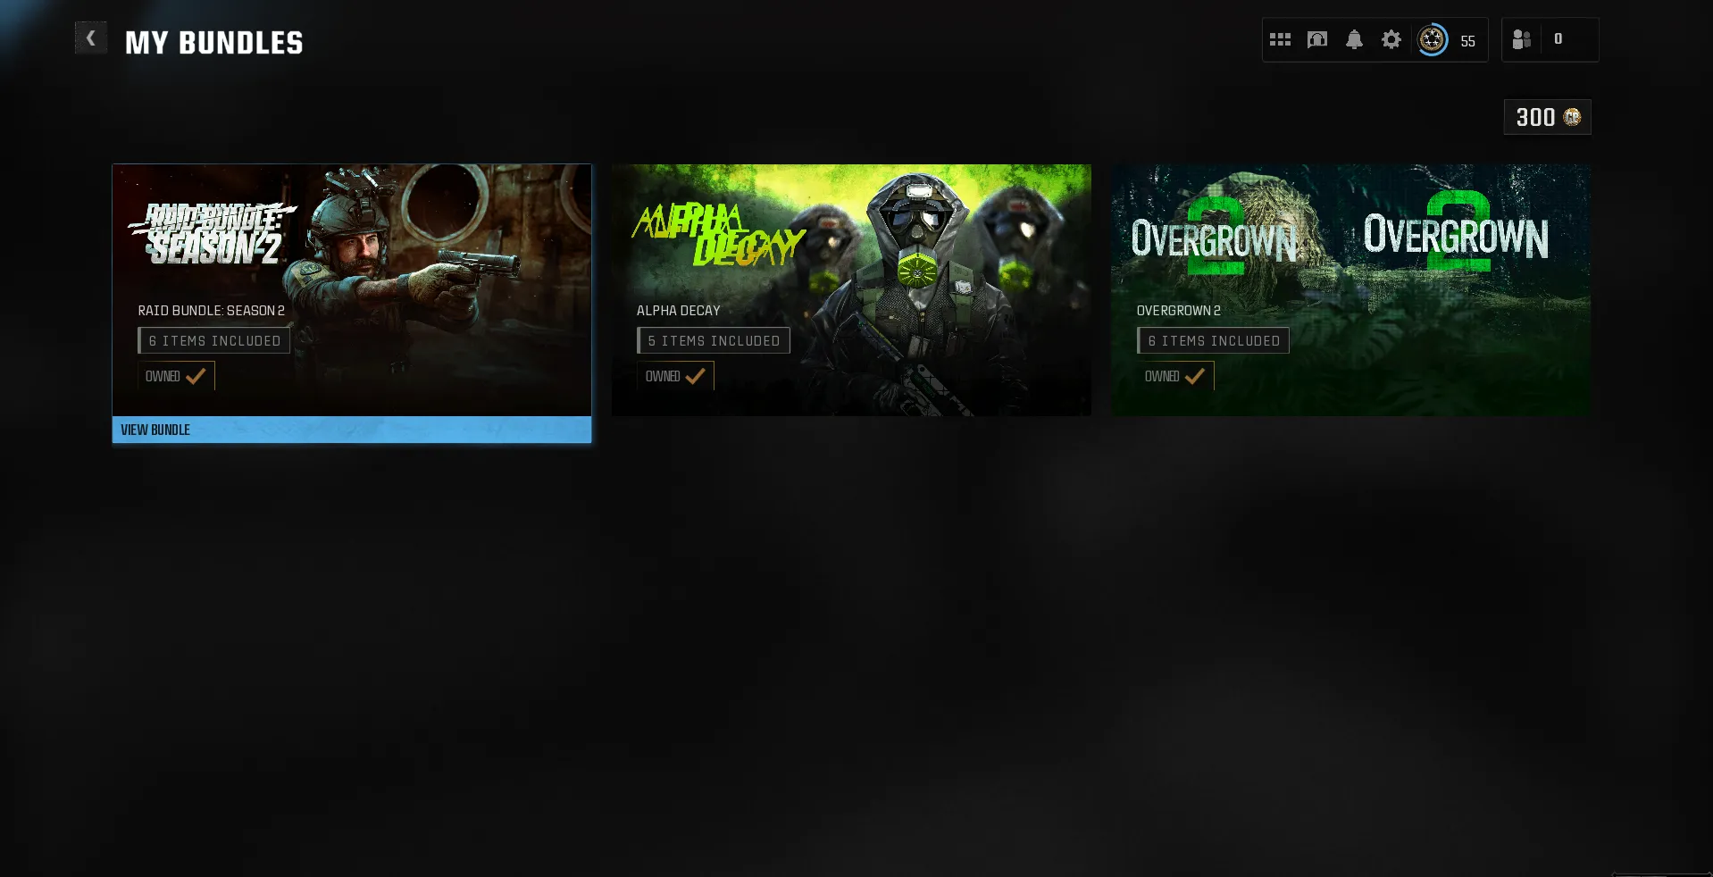Click the 'Overgrown 2' title text
This screenshot has height=877, width=1713.
tap(1178, 311)
